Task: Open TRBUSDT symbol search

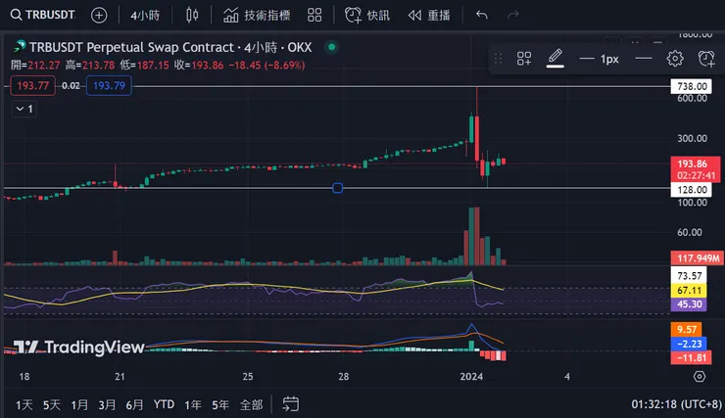Action: click(x=42, y=15)
